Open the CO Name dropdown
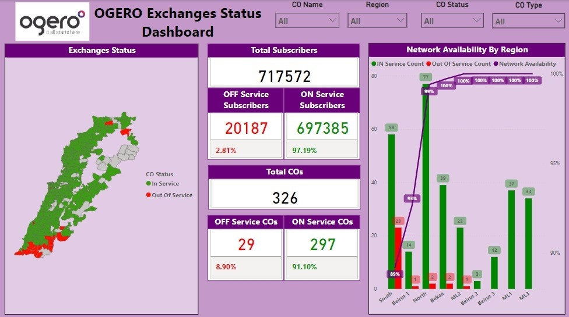 tap(307, 21)
